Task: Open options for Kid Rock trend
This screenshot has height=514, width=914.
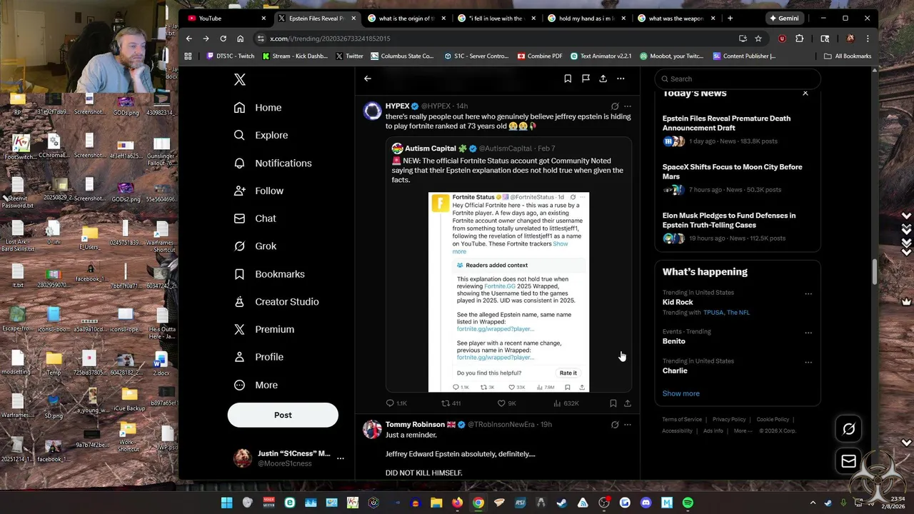Action: tap(808, 293)
